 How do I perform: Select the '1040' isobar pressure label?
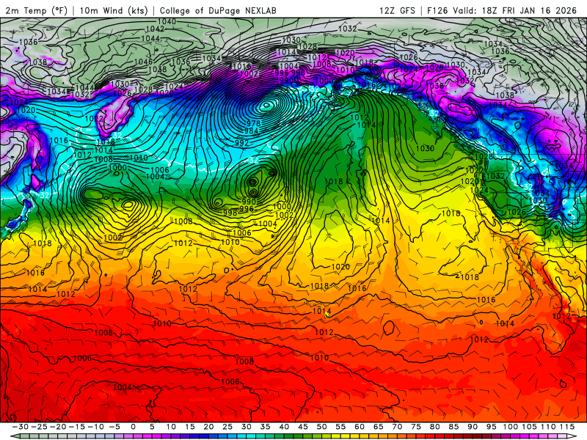point(167,21)
